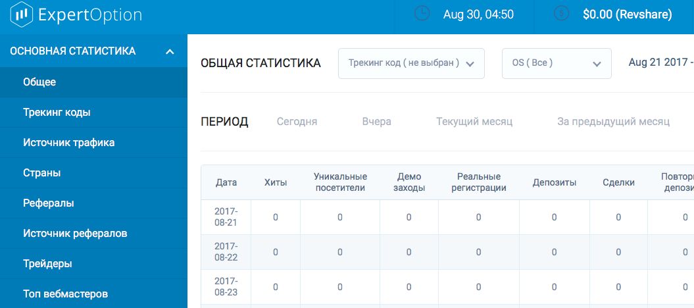Select the Сегодня period filter
Image resolution: width=694 pixels, height=308 pixels.
point(297,122)
